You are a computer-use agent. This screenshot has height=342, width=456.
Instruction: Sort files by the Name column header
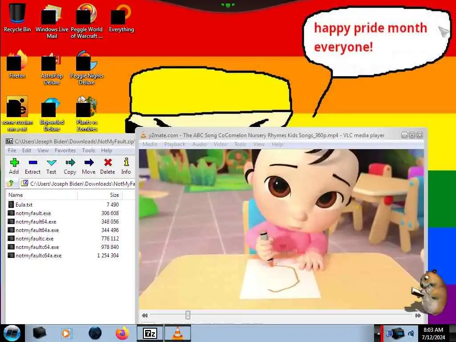click(41, 195)
